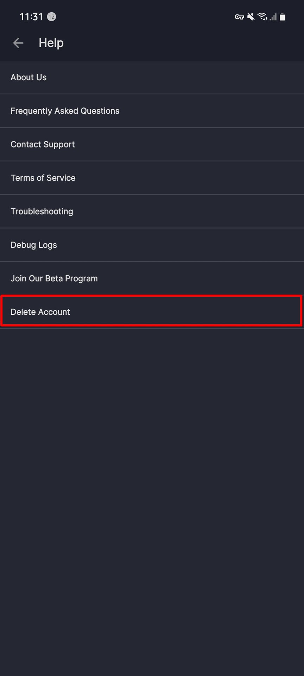Image resolution: width=304 pixels, height=676 pixels.
Task: Click the VPN key status icon
Action: [239, 17]
